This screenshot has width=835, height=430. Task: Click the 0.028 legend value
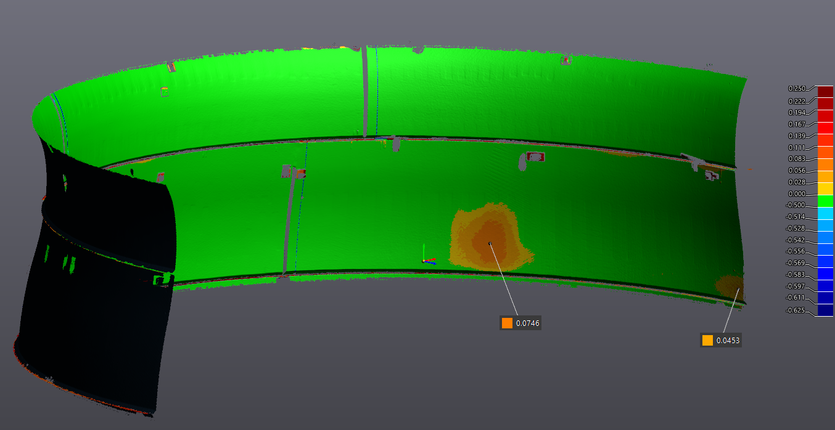point(796,182)
